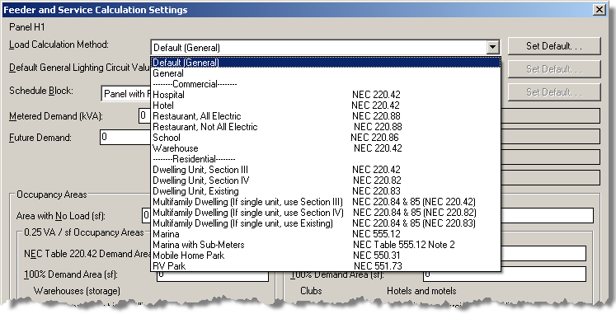Select Default (General) in the list
Image resolution: width=616 pixels, height=314 pixels.
(326, 63)
